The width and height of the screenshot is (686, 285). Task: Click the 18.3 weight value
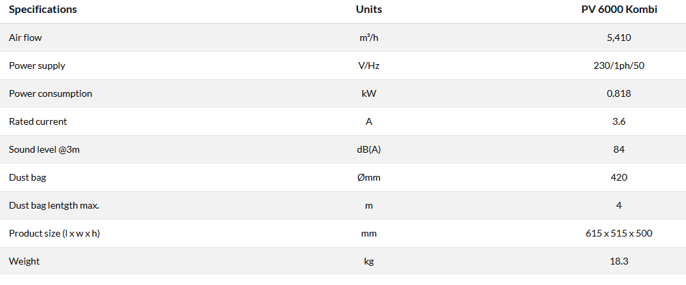pos(619,261)
